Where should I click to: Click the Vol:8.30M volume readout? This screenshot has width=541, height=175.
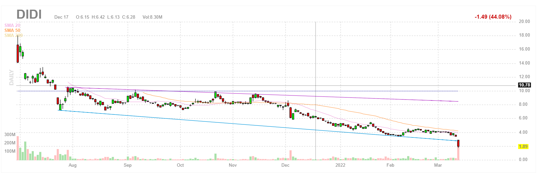pyautogui.click(x=152, y=17)
